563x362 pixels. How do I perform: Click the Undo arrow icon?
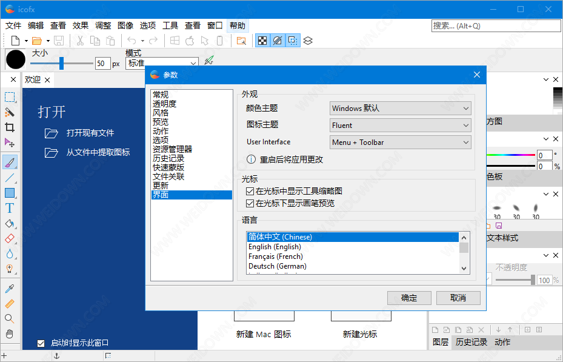click(x=132, y=41)
